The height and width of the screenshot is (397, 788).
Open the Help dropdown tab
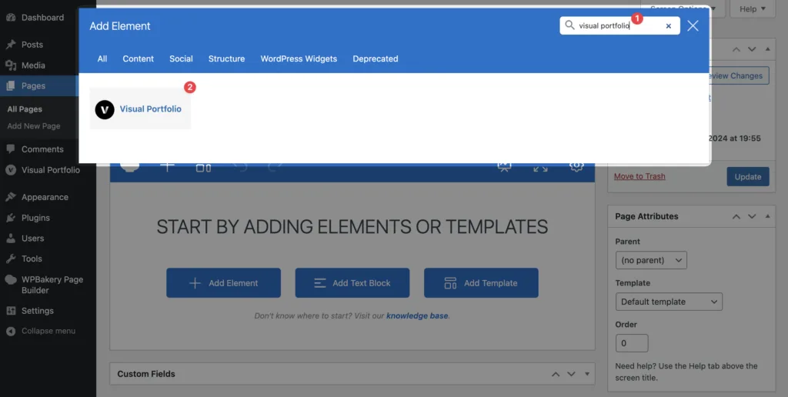(x=753, y=8)
